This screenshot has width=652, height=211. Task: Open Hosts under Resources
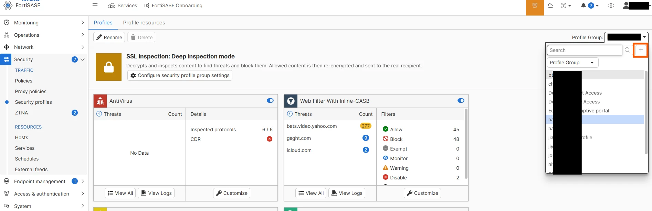click(21, 137)
